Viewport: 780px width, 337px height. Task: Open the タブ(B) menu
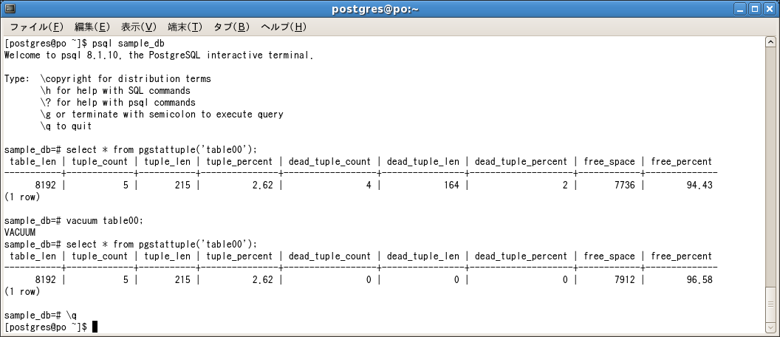[231, 27]
